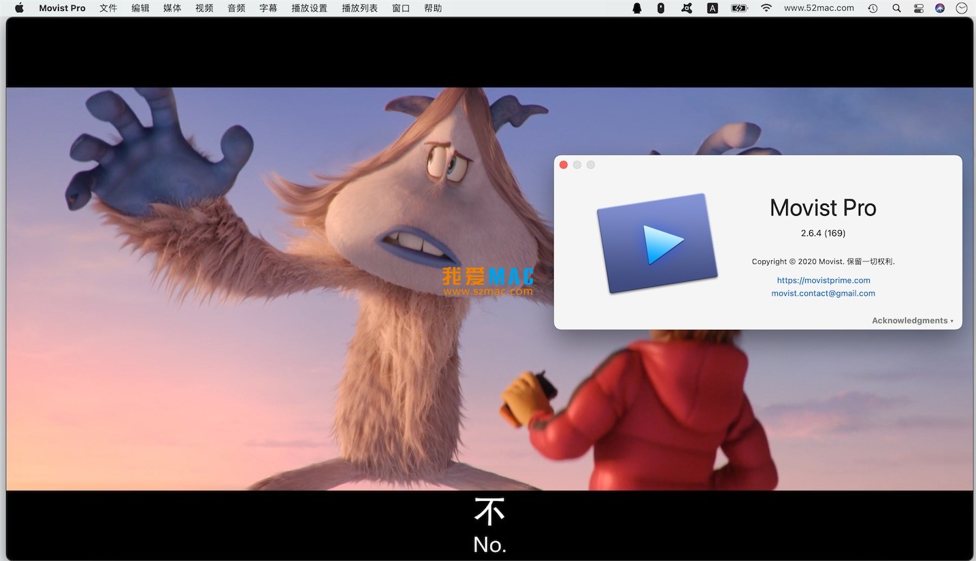Screen dimensions: 976x561
Task: Open the Apple menu
Action: click(19, 8)
